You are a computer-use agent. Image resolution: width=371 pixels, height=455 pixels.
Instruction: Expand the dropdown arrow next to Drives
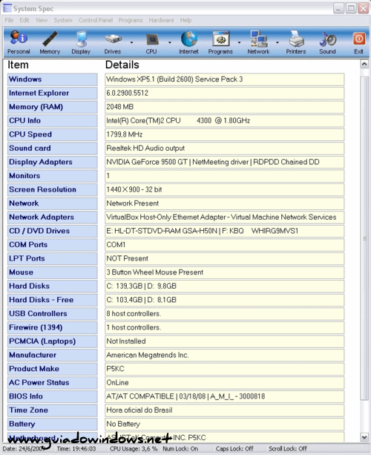click(131, 42)
